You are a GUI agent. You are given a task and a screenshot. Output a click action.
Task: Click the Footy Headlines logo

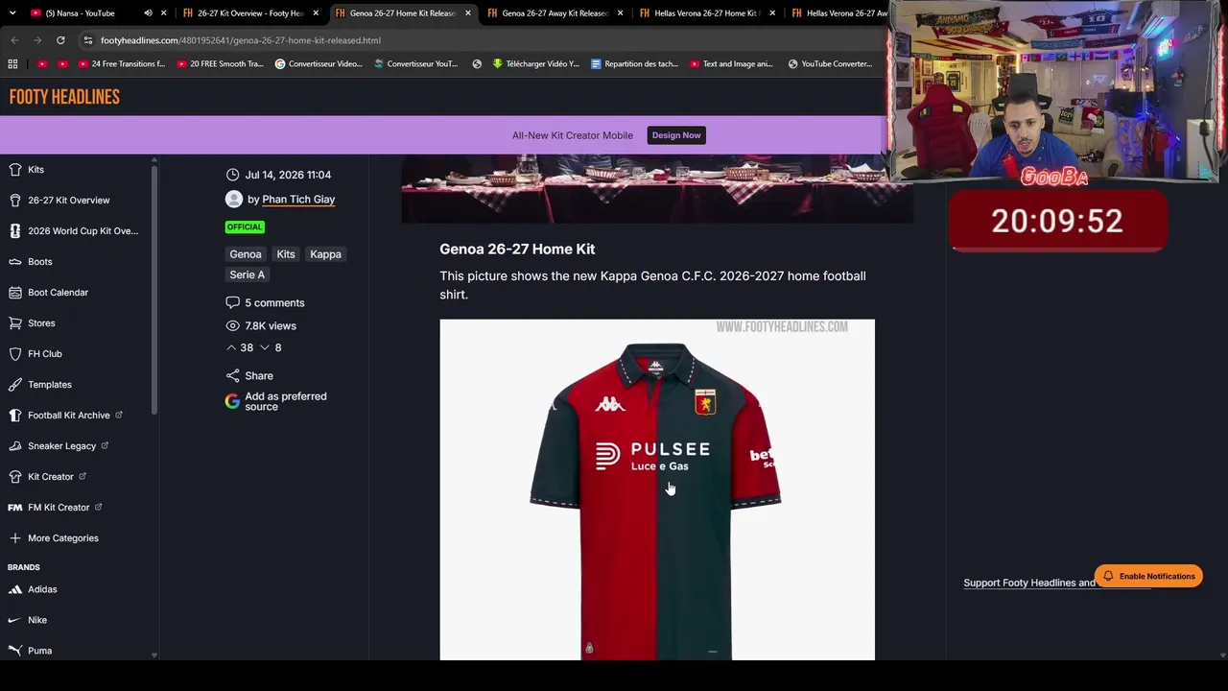[64, 97]
